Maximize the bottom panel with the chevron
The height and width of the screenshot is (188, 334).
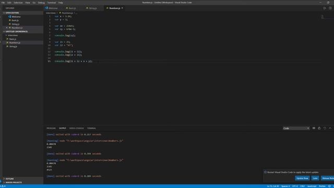click(x=330, y=128)
